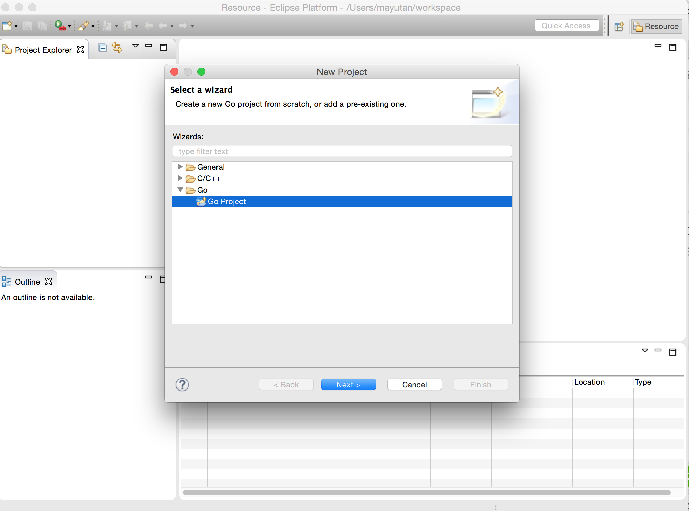Select the Go Project wizard entry
Image resolution: width=689 pixels, height=511 pixels.
342,201
